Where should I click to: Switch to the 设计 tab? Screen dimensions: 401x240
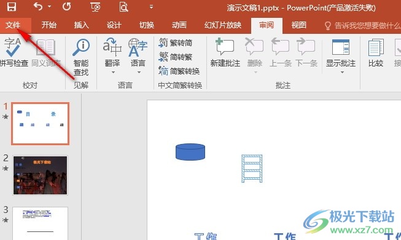tap(114, 25)
